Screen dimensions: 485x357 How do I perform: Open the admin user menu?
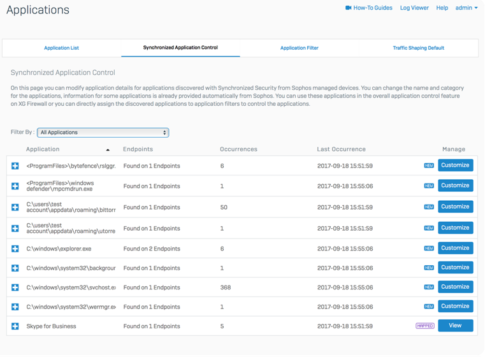click(x=466, y=8)
